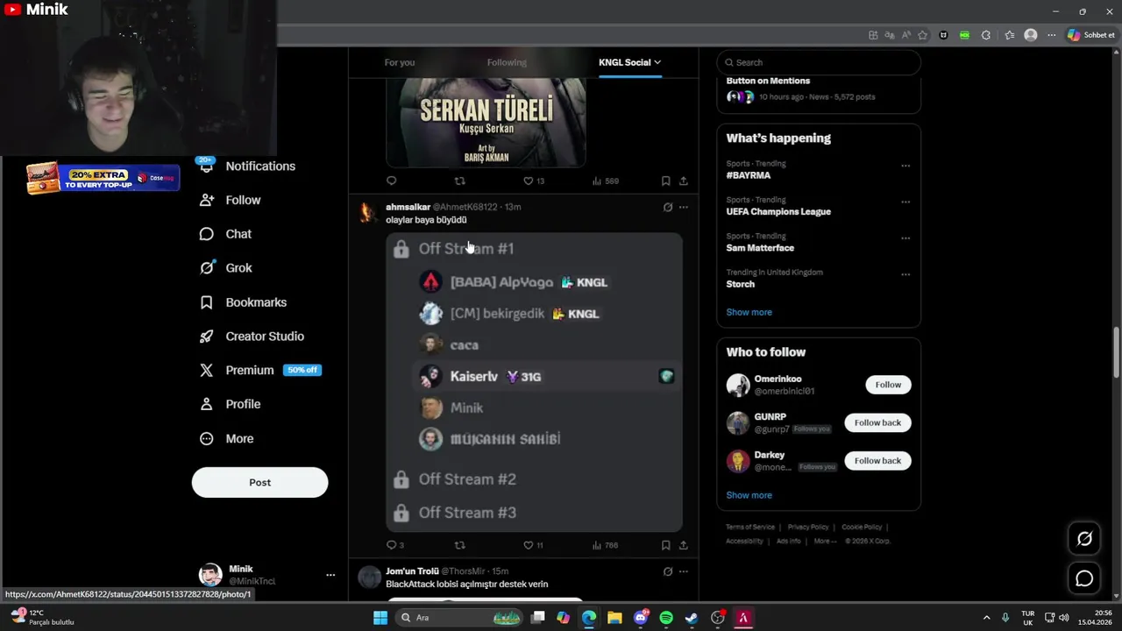1122x631 pixels.
Task: Open Grok from the sidebar
Action: pos(226,268)
